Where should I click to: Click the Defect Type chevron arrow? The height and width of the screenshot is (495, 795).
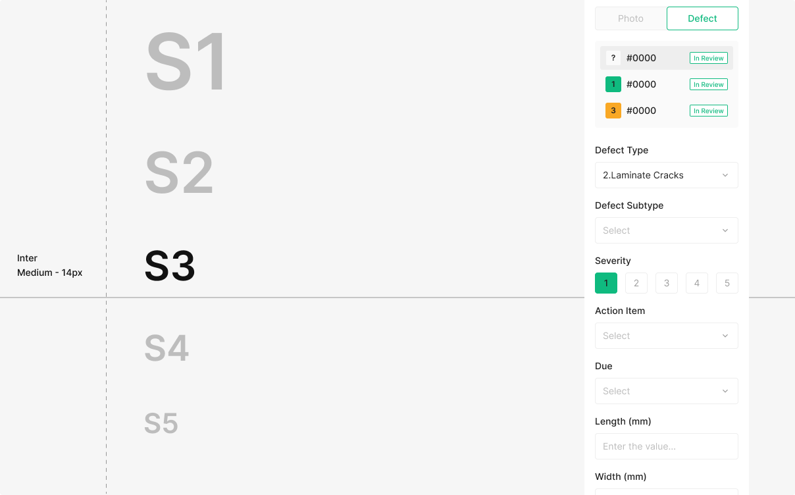pos(725,175)
